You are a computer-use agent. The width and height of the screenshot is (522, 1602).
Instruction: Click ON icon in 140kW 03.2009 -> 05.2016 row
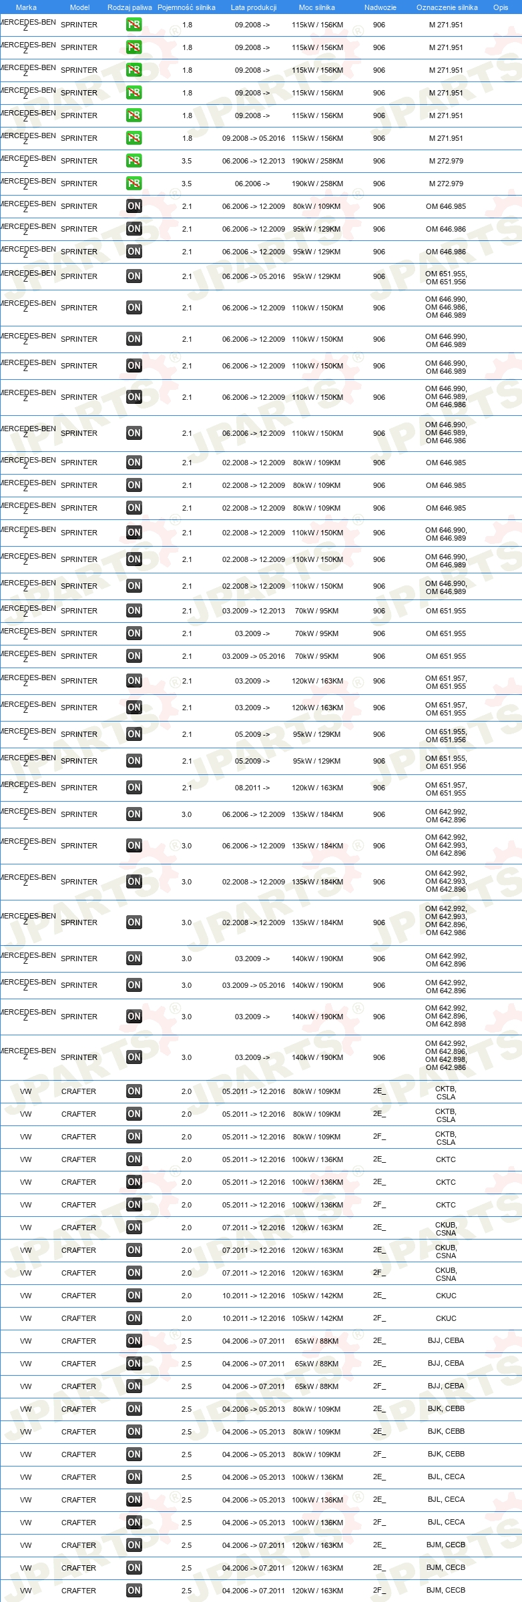tap(134, 985)
